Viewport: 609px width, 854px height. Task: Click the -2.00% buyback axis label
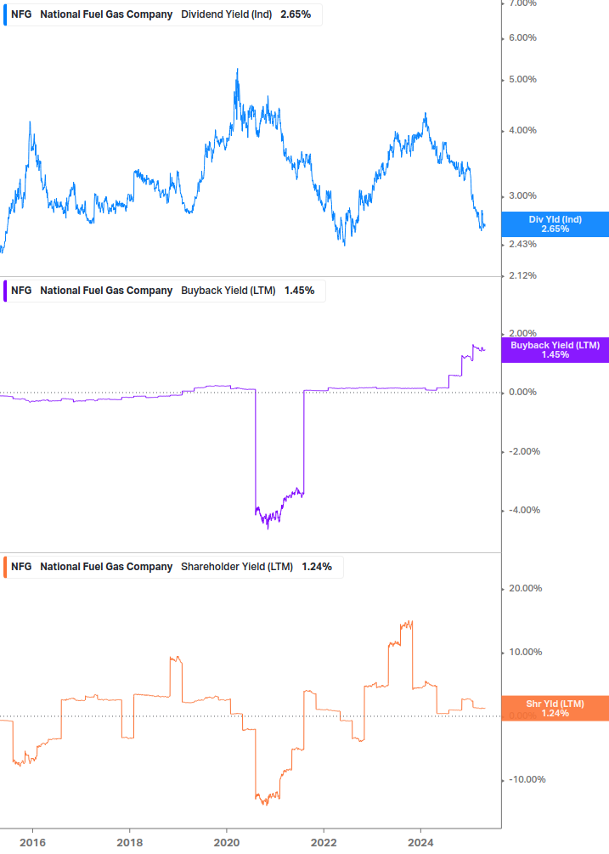coord(525,452)
